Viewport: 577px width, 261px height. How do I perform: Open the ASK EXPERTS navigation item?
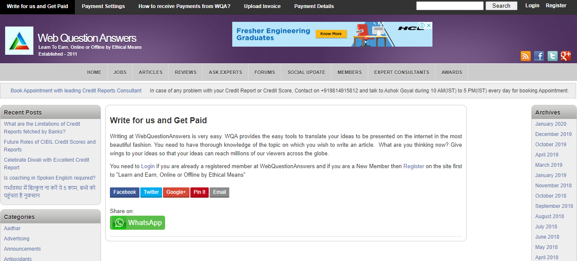click(x=225, y=72)
